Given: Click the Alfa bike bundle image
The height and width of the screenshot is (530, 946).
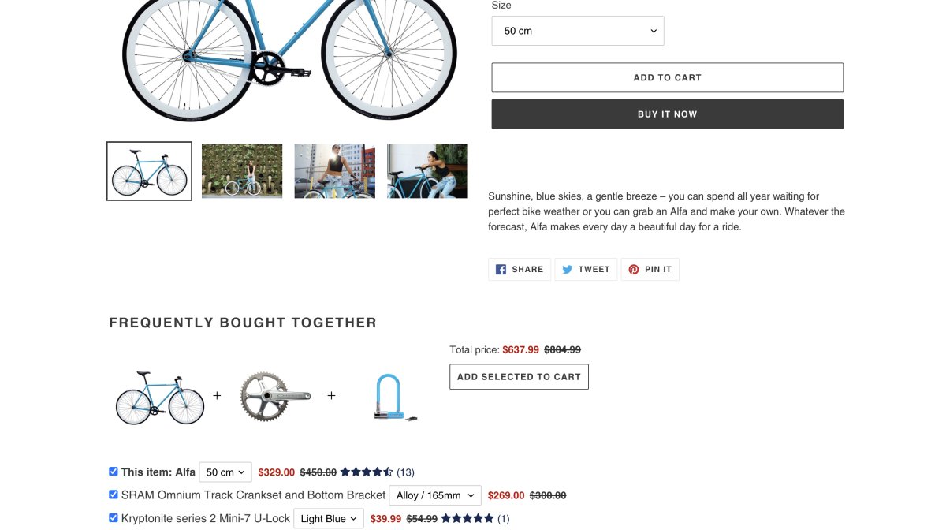Looking at the screenshot, I should 160,397.
